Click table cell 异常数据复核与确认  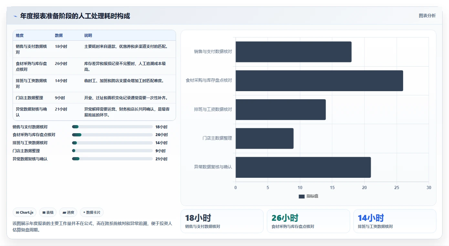pos(32,112)
